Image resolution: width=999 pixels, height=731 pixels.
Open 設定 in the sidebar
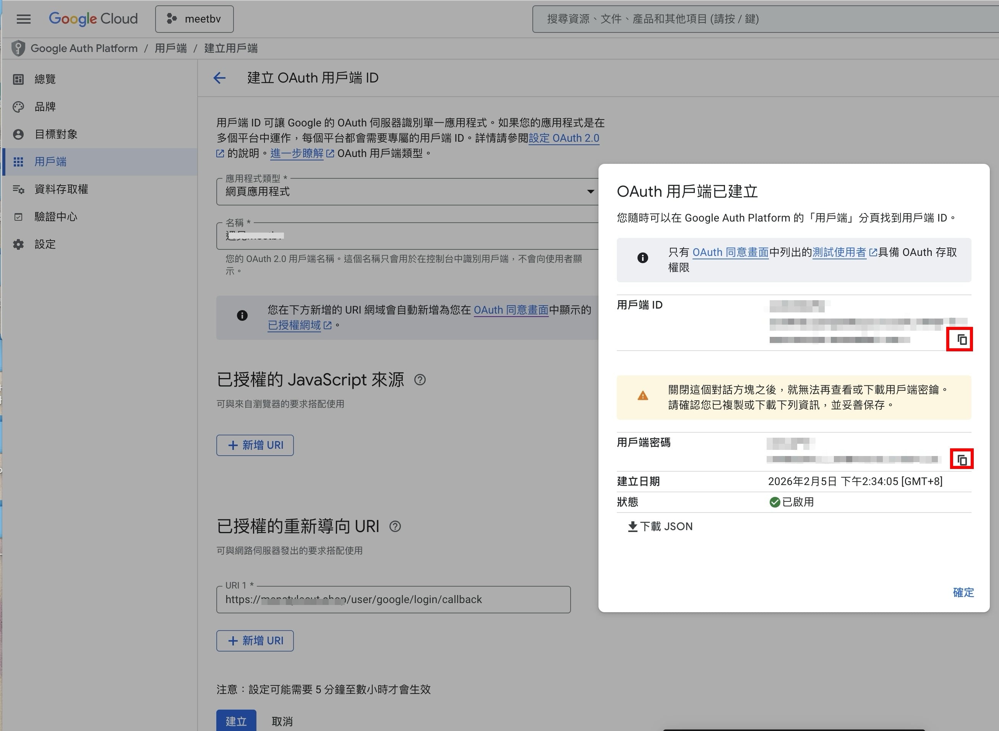coord(100,244)
